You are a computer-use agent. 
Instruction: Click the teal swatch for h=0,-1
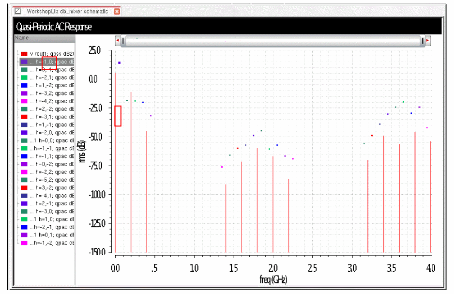tap(24, 70)
